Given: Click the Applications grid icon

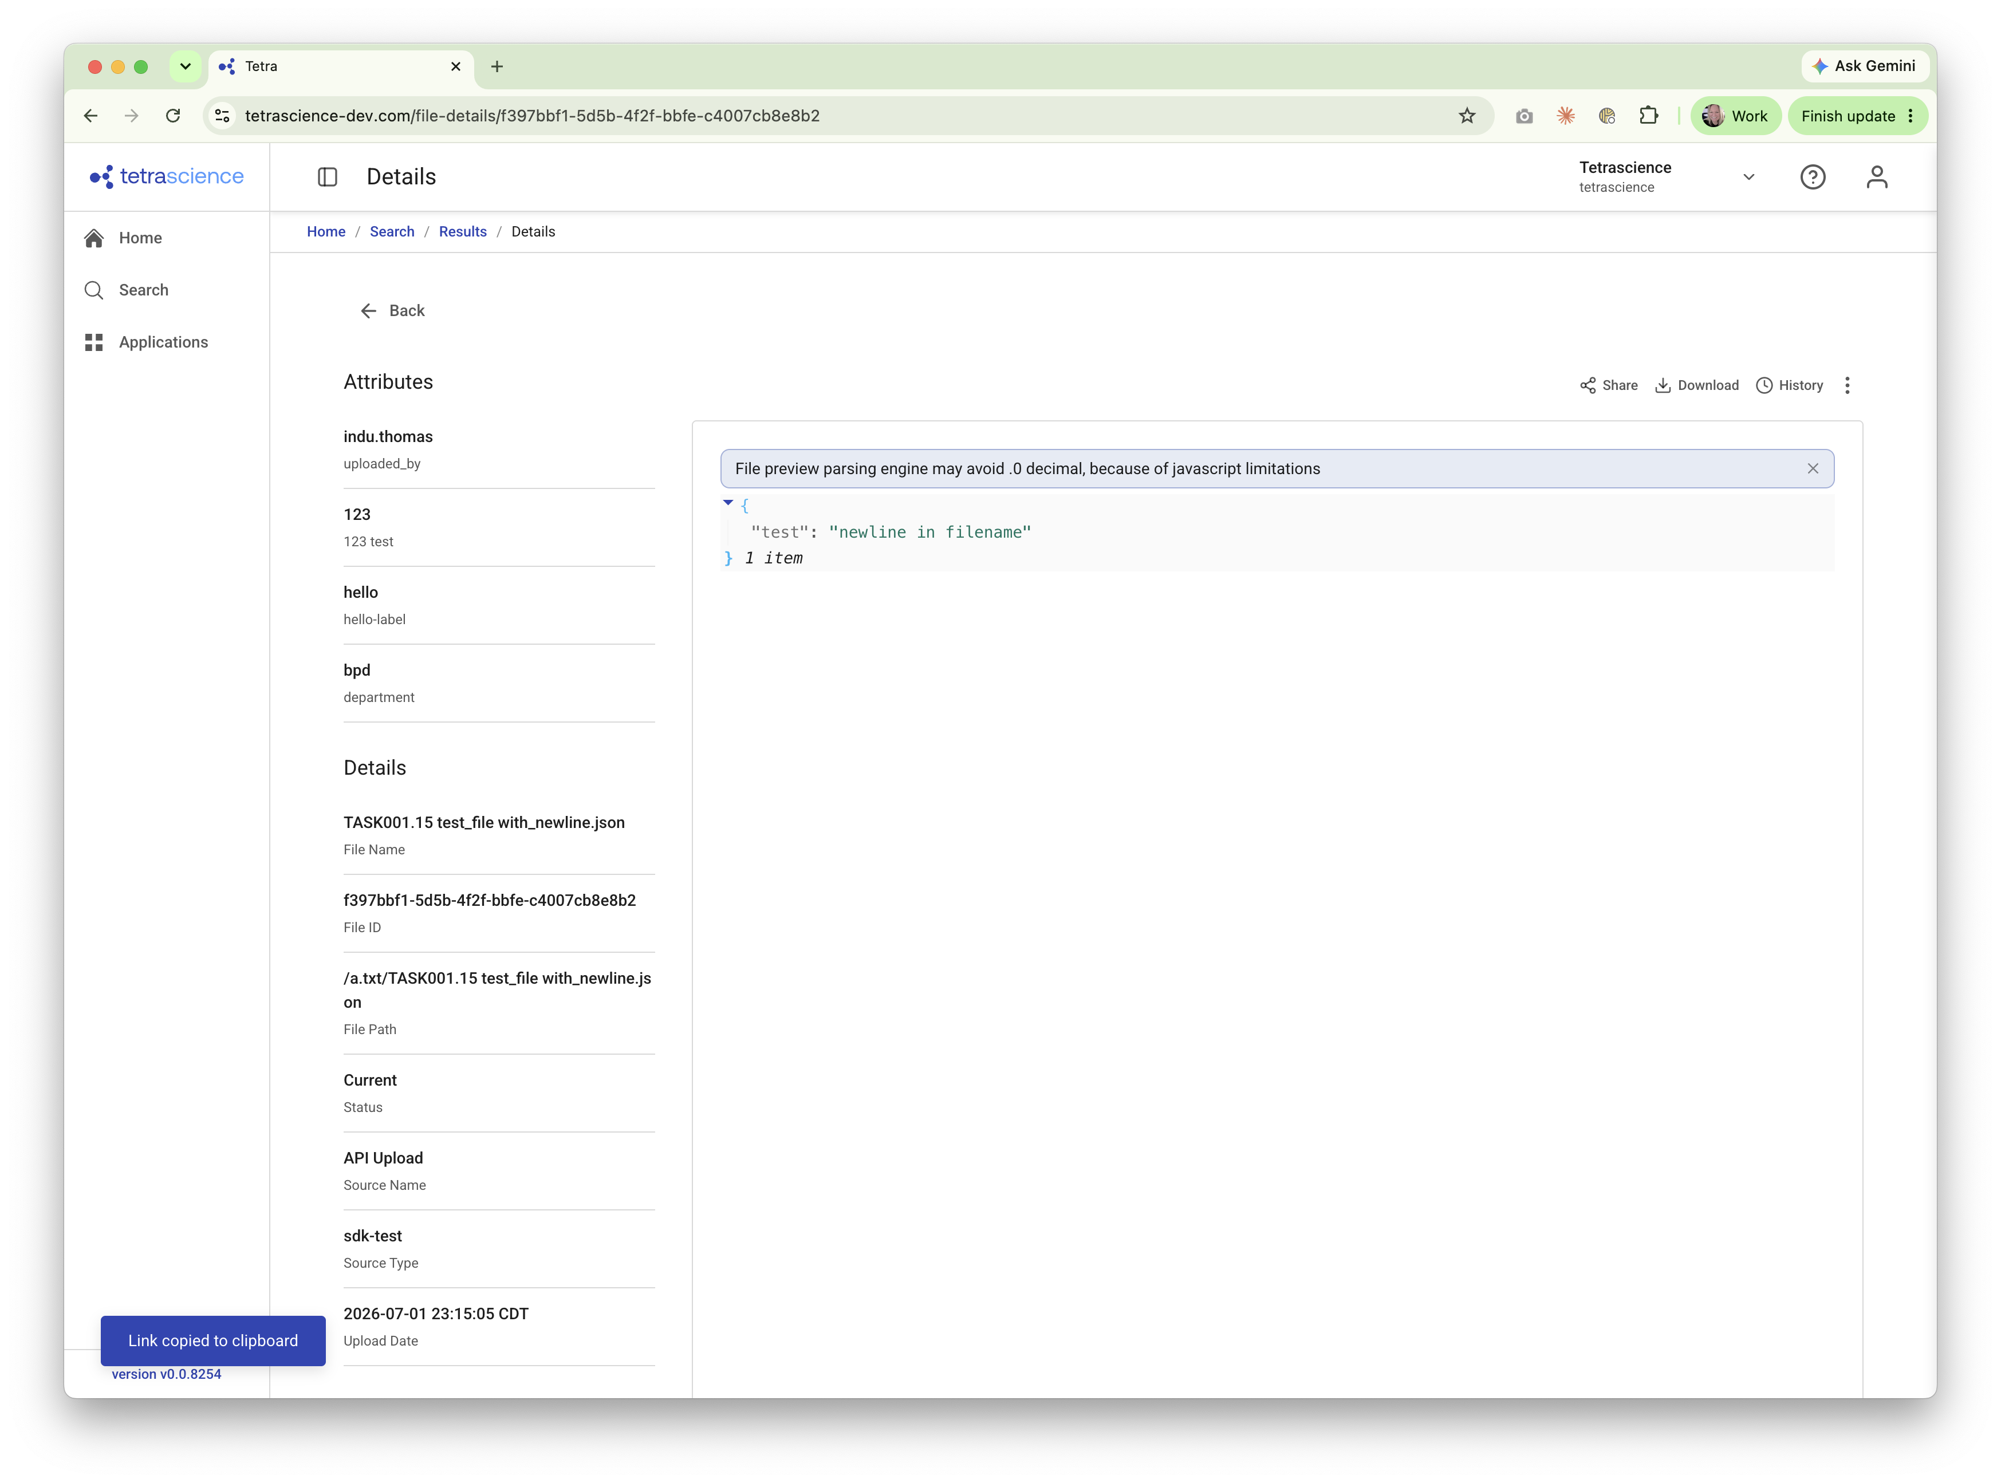Looking at the screenshot, I should 94,342.
